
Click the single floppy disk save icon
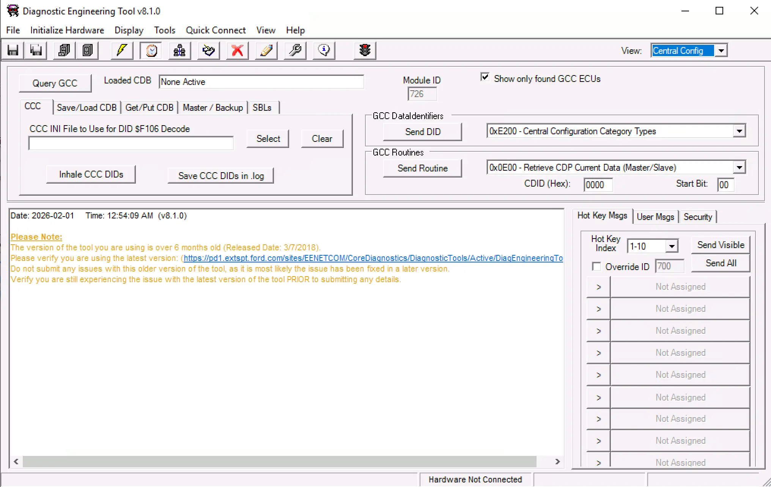[x=13, y=50]
